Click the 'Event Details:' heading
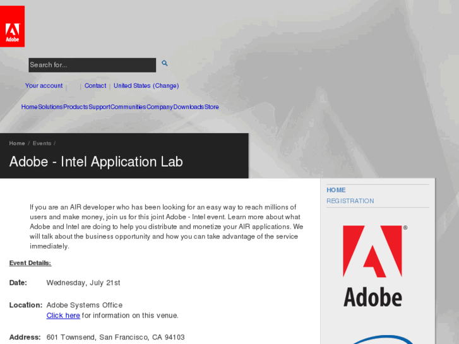The height and width of the screenshot is (344, 459). [x=30, y=263]
